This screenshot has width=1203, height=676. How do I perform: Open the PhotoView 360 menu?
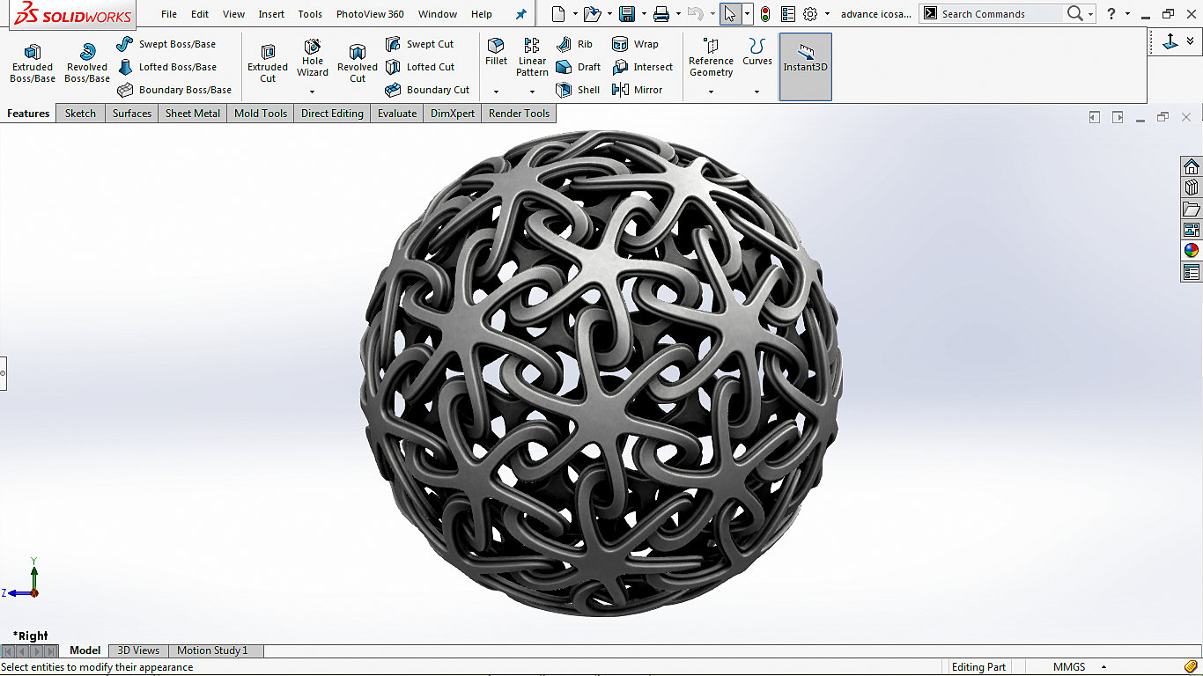coord(370,14)
